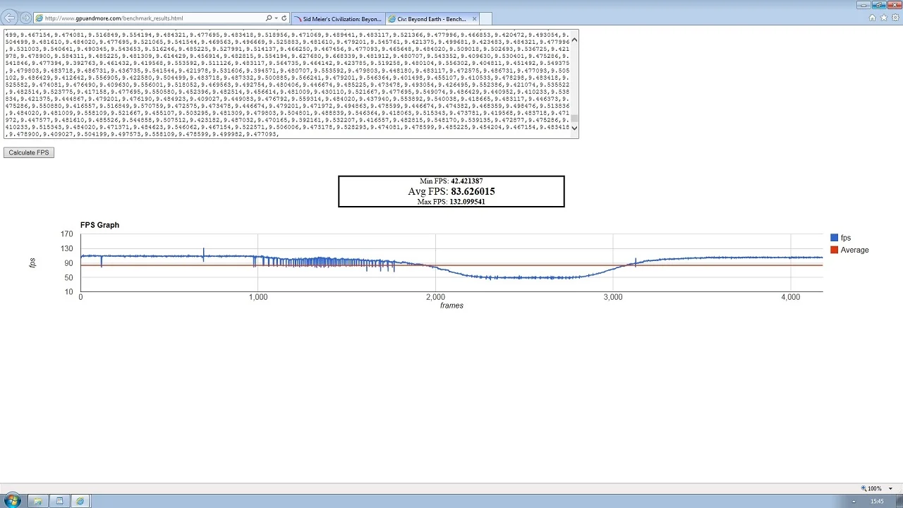Click the Avg FPS value 83.626015

click(x=473, y=191)
